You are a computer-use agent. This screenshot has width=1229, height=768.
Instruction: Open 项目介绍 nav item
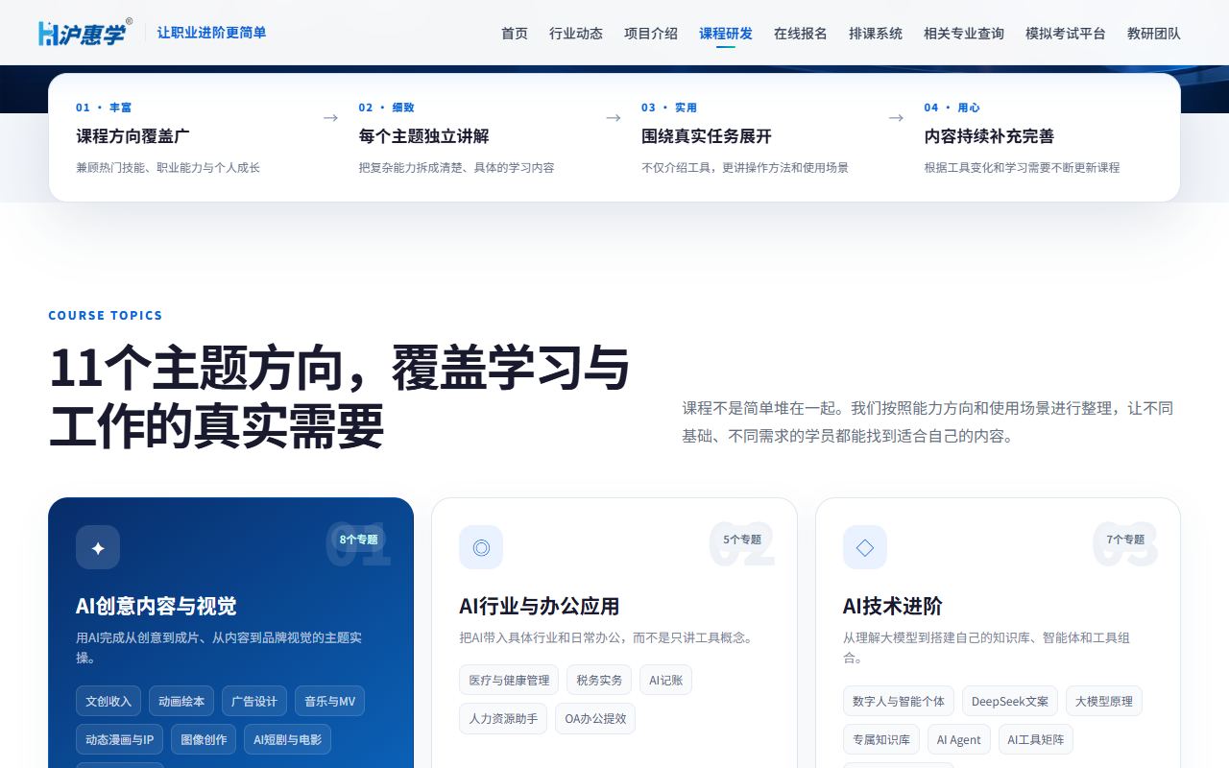pyautogui.click(x=651, y=34)
